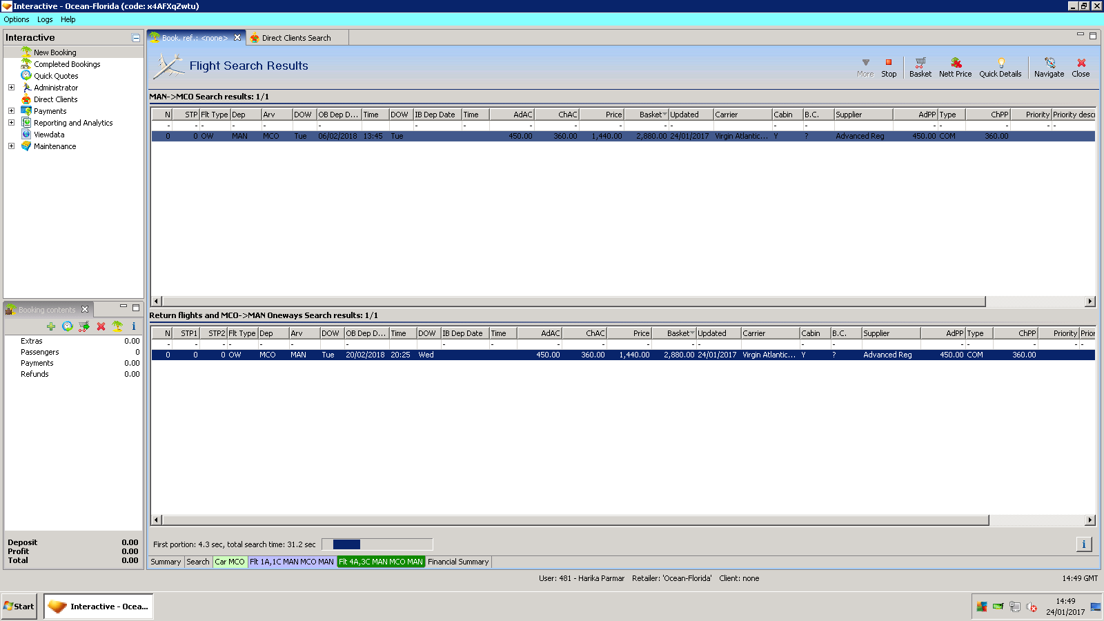Image resolution: width=1104 pixels, height=621 pixels.
Task: Expand the Reporting and Analytics node
Action: click(11, 123)
